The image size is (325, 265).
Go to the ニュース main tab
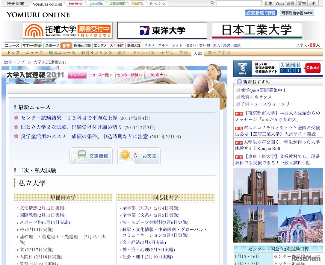point(12,46)
